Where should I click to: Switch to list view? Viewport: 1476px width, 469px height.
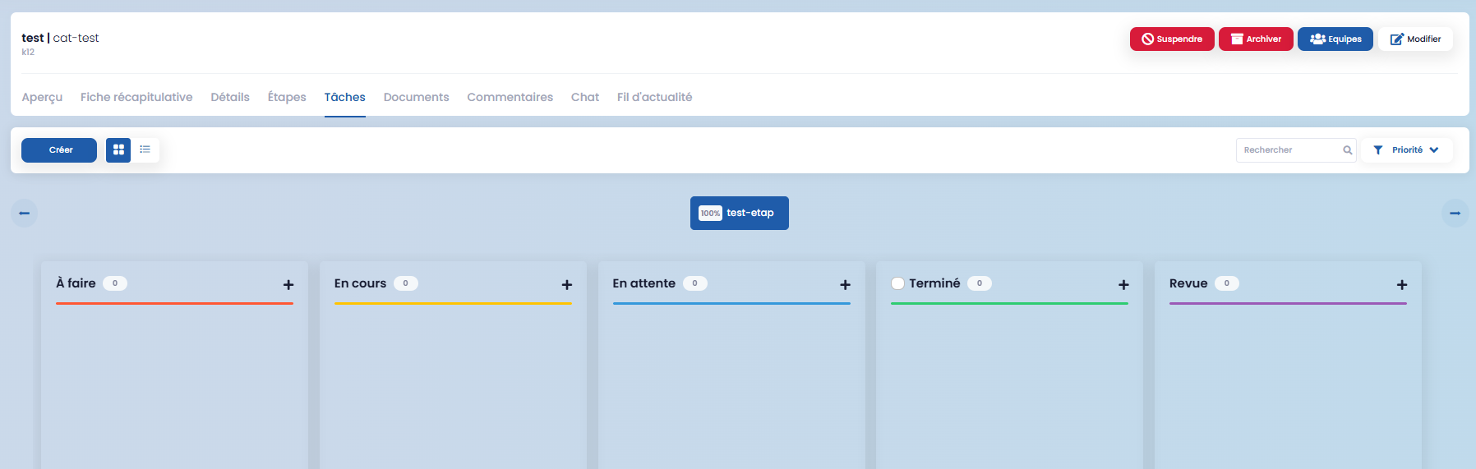pos(145,149)
